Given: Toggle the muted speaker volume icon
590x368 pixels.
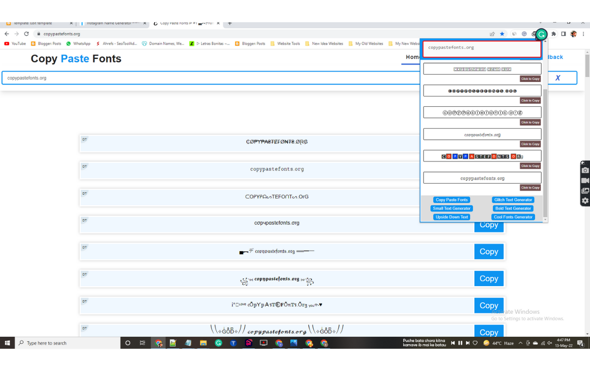Looking at the screenshot, I should click(550, 343).
